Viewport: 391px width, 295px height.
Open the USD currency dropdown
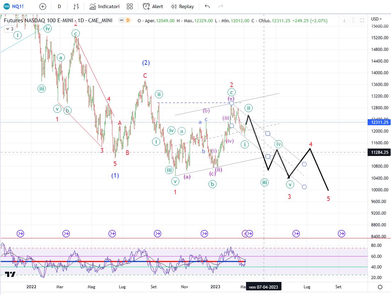coord(376,19)
